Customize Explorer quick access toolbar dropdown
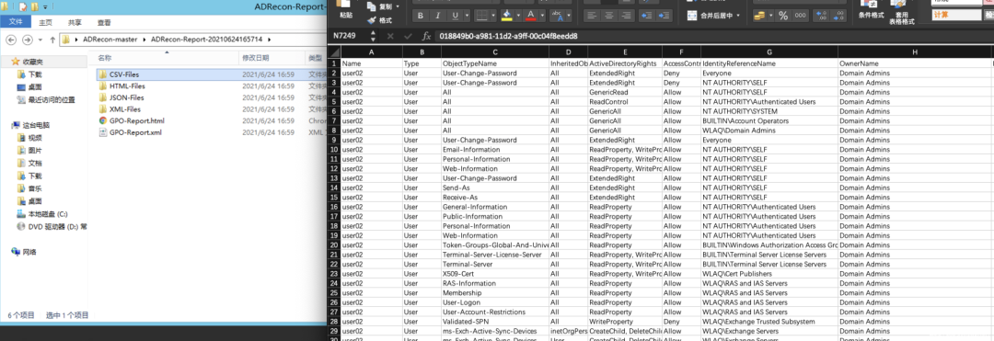Screen dimensions: 994x341 tap(45, 7)
